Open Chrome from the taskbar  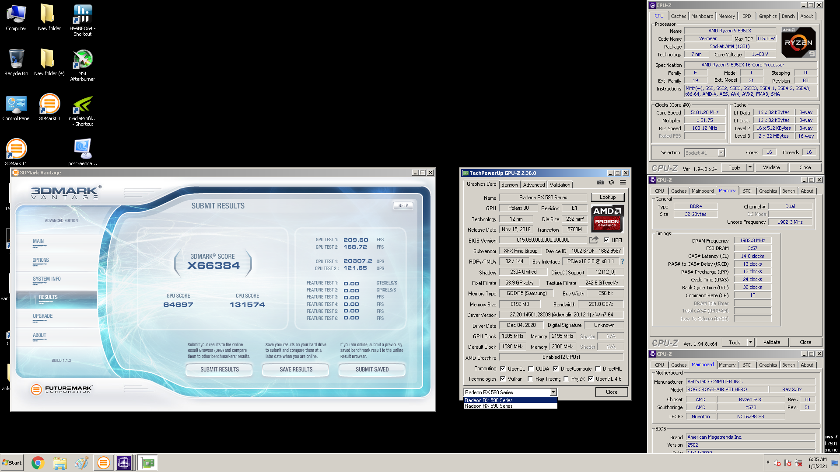point(38,463)
